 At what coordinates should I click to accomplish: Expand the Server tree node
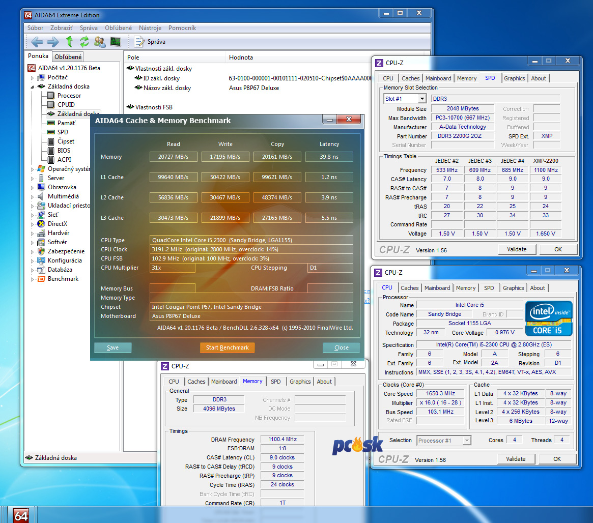tap(33, 179)
